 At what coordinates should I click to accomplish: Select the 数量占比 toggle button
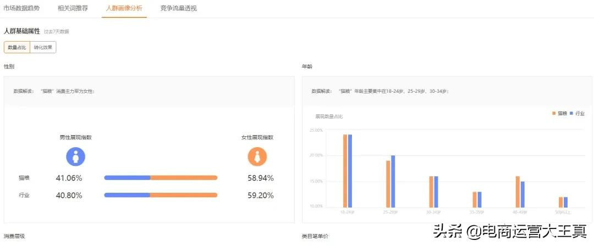click(17, 48)
